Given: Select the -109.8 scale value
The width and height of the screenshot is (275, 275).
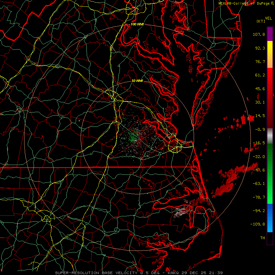Looking at the screenshot, I should tap(258, 224).
